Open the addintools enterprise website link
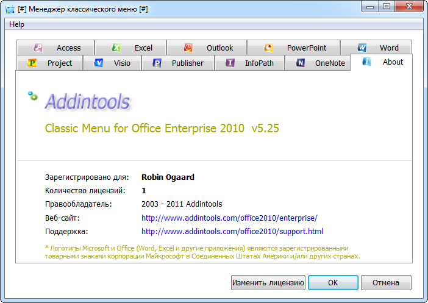Viewport: 428px width, 303px height. tap(229, 218)
